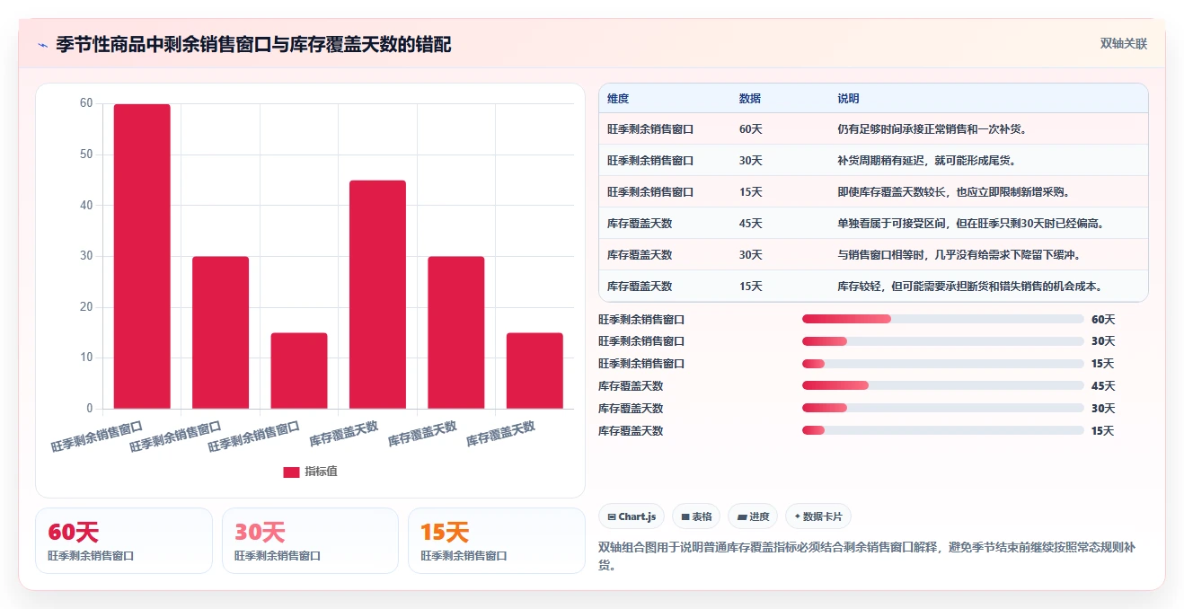Click the progress icon on the 进度 chip
1184x609 pixels.
tap(742, 516)
